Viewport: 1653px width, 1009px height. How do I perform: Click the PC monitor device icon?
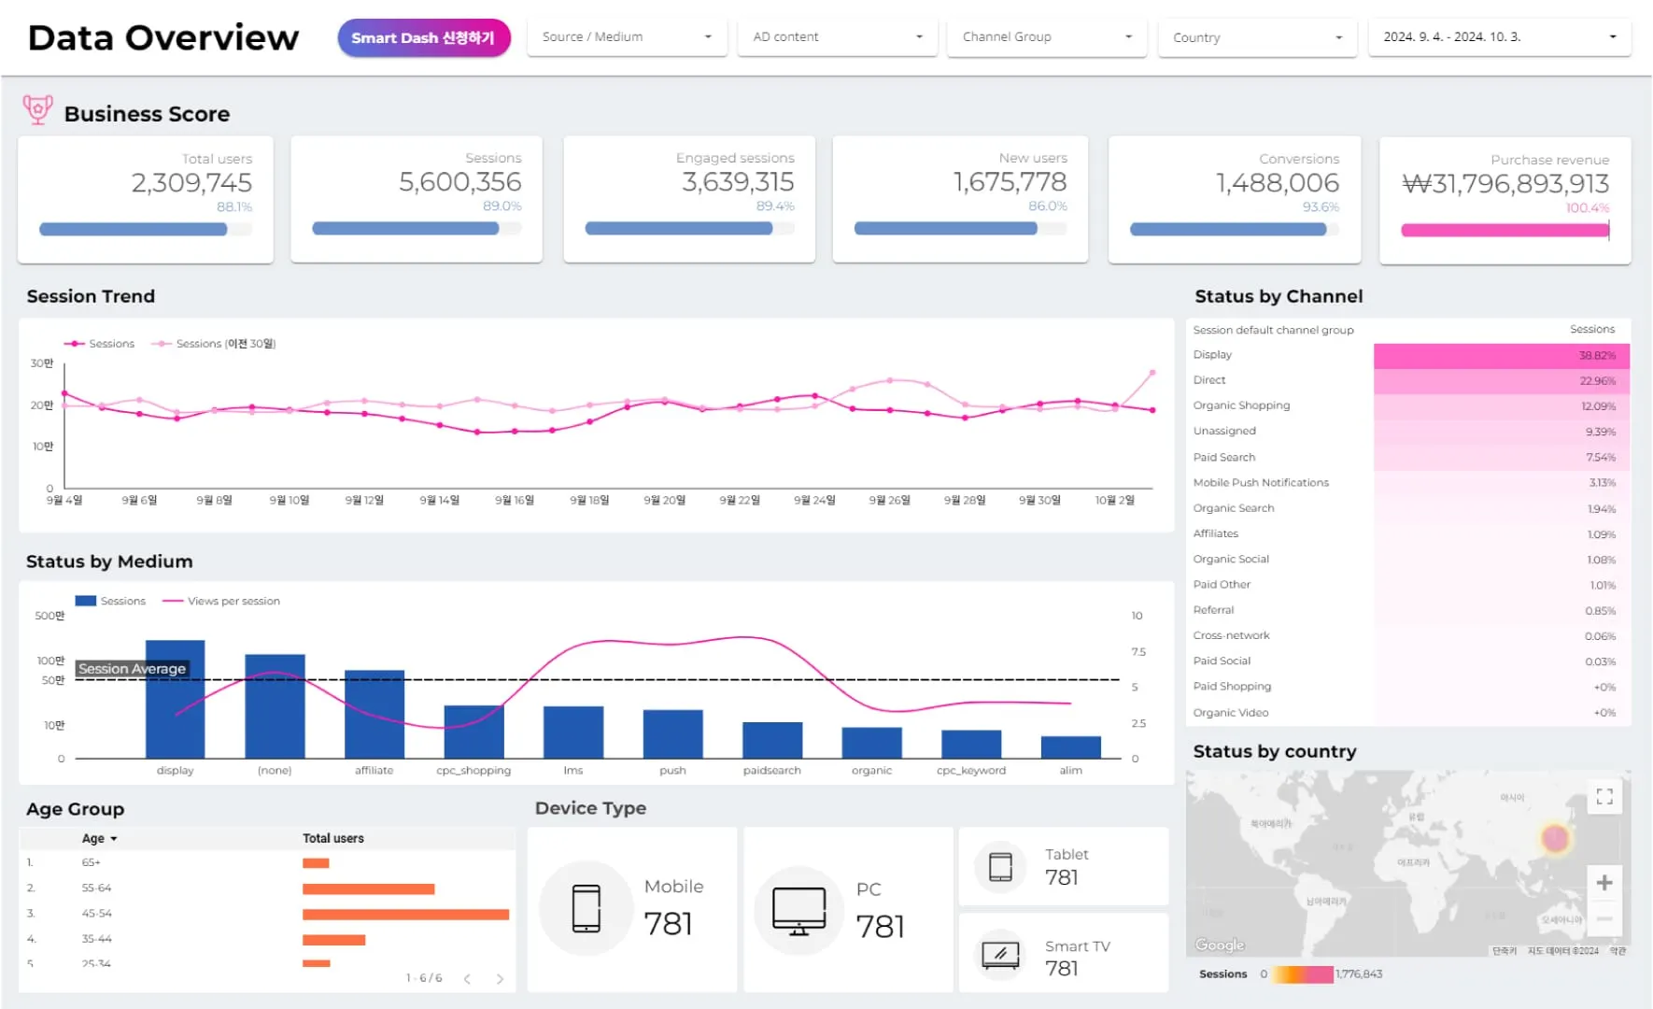coord(799,911)
